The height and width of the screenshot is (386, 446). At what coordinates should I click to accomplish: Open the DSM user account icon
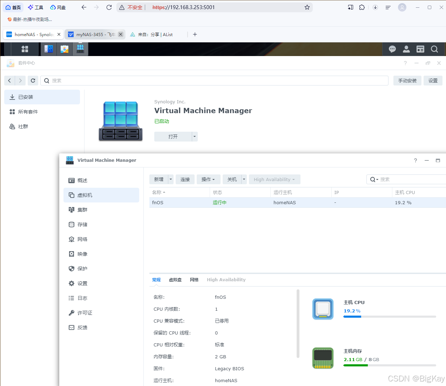click(406, 49)
